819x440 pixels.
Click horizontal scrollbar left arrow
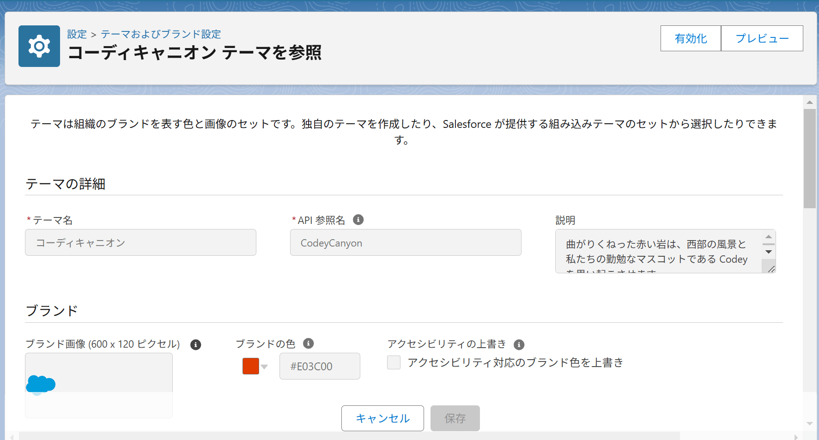click(12, 436)
